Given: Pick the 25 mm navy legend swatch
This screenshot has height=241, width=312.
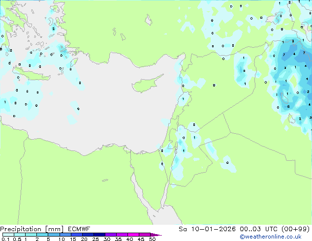Looking at the screenshot, I should (x=99, y=235).
